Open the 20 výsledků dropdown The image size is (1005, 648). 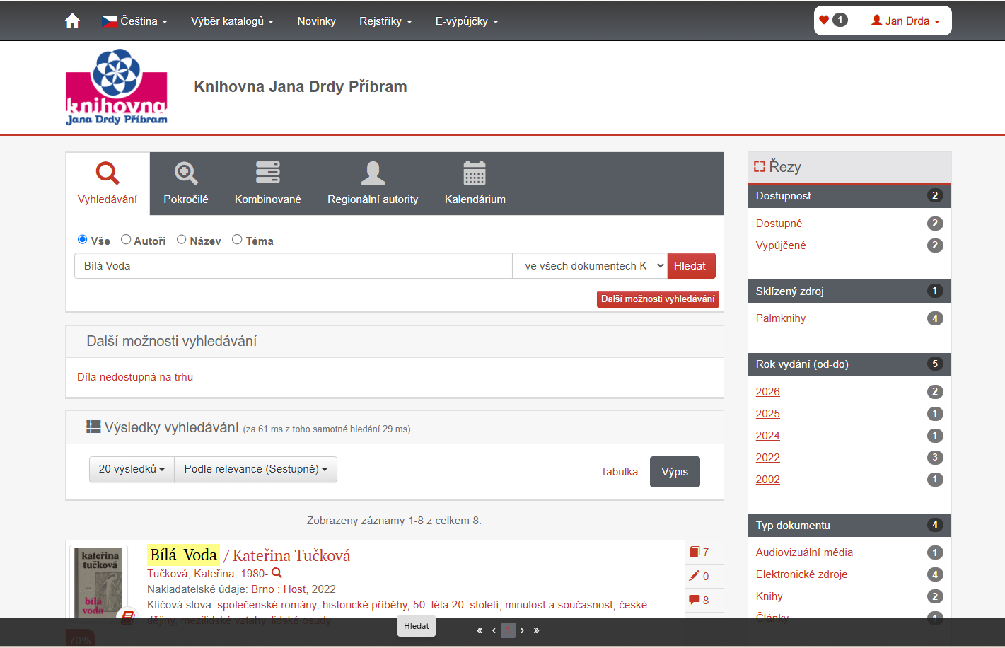click(132, 469)
